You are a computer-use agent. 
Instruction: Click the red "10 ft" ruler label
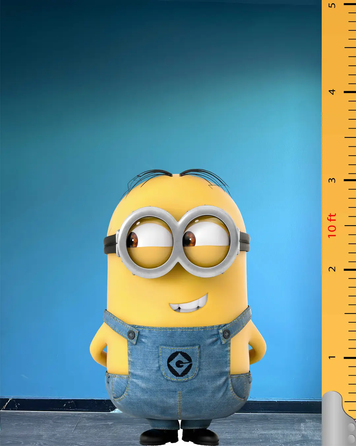click(332, 225)
